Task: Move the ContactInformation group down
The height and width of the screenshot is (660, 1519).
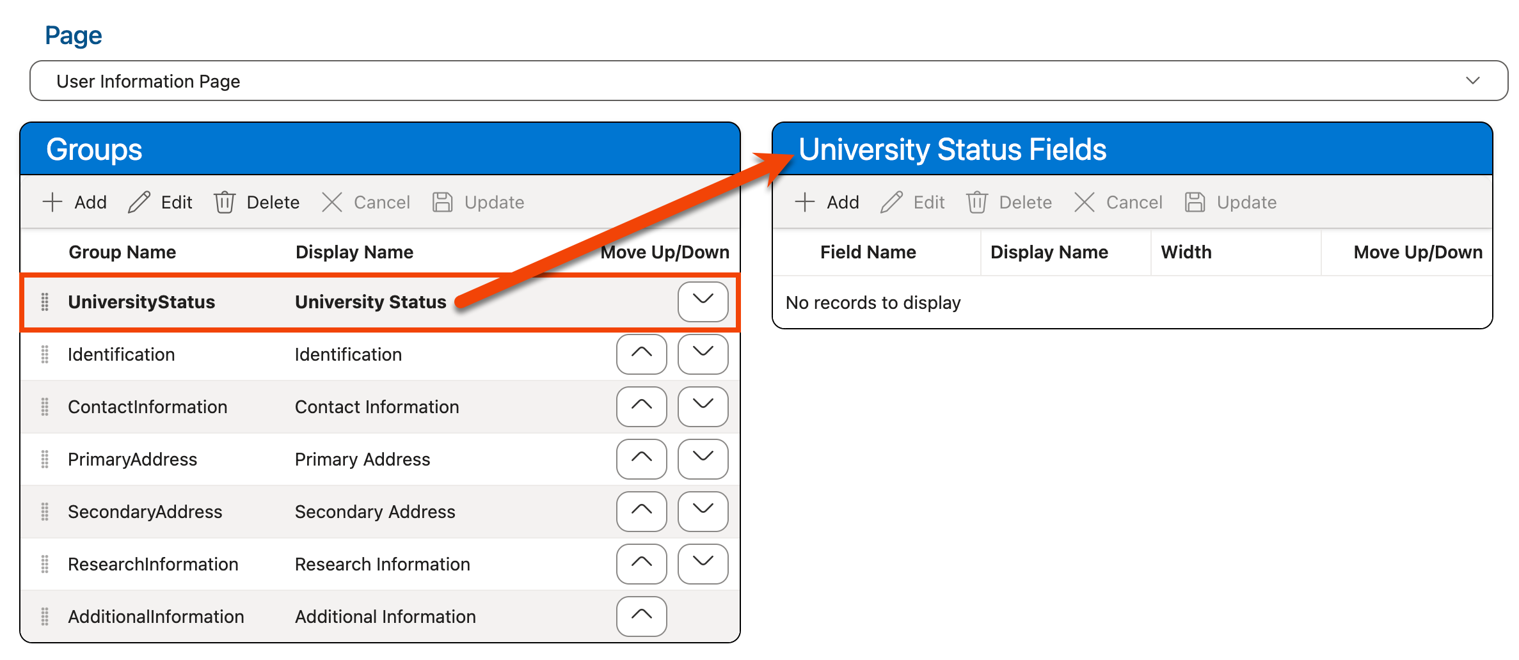Action: (702, 407)
